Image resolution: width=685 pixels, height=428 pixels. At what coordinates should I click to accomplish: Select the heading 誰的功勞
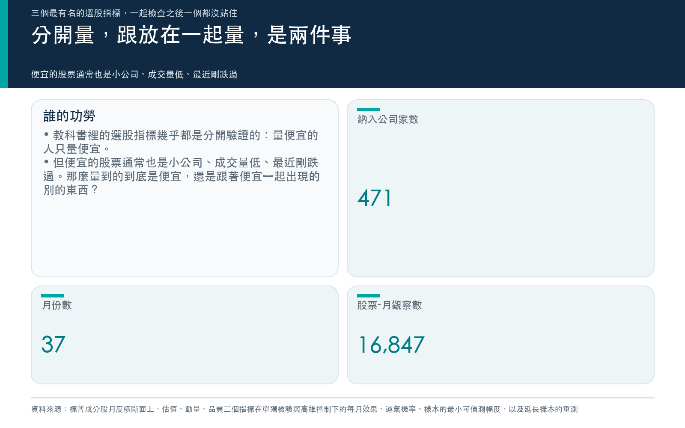pyautogui.click(x=69, y=116)
